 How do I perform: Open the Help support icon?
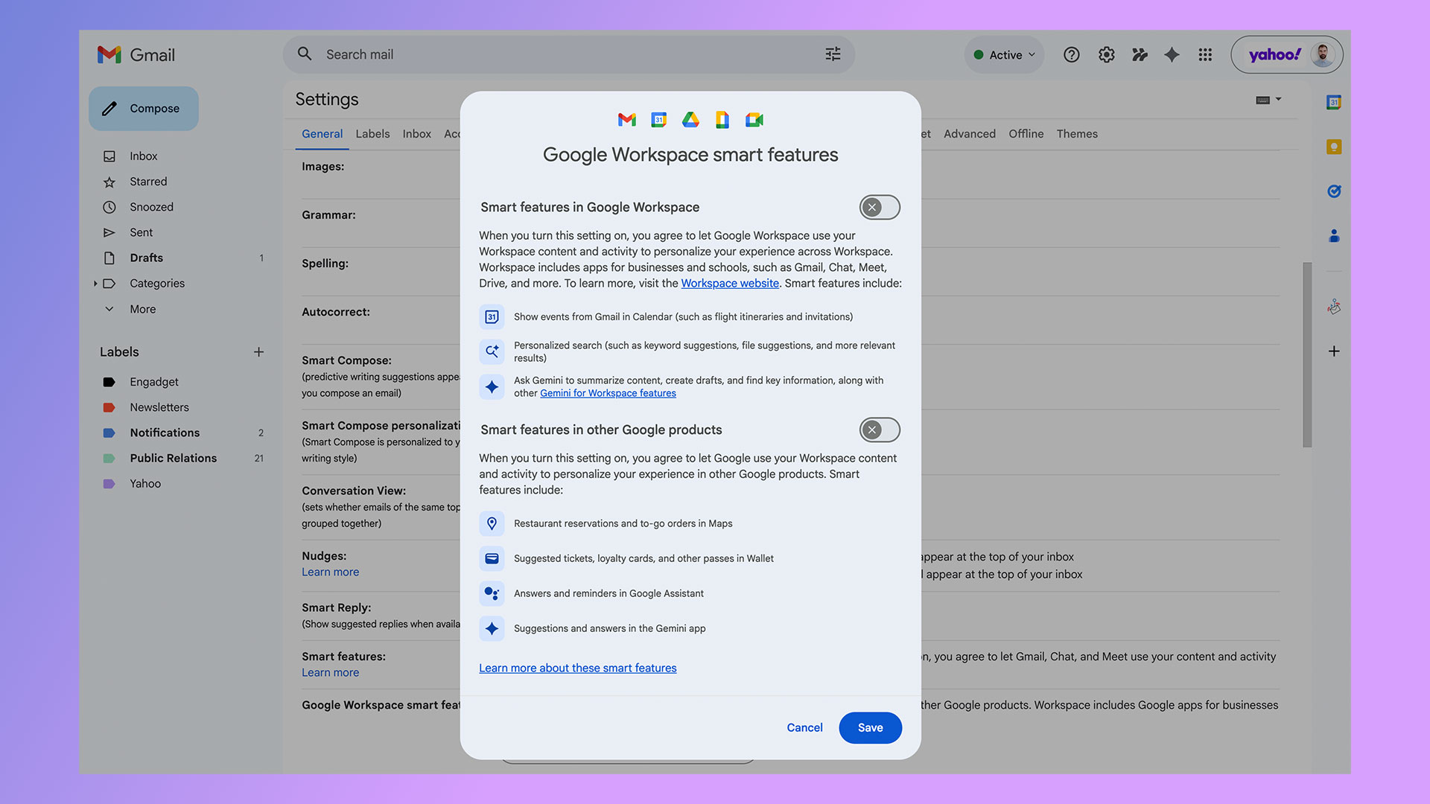pos(1071,54)
